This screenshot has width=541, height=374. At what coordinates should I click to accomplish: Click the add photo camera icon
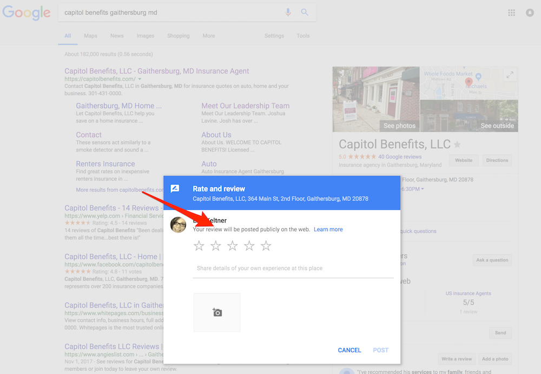pos(217,312)
